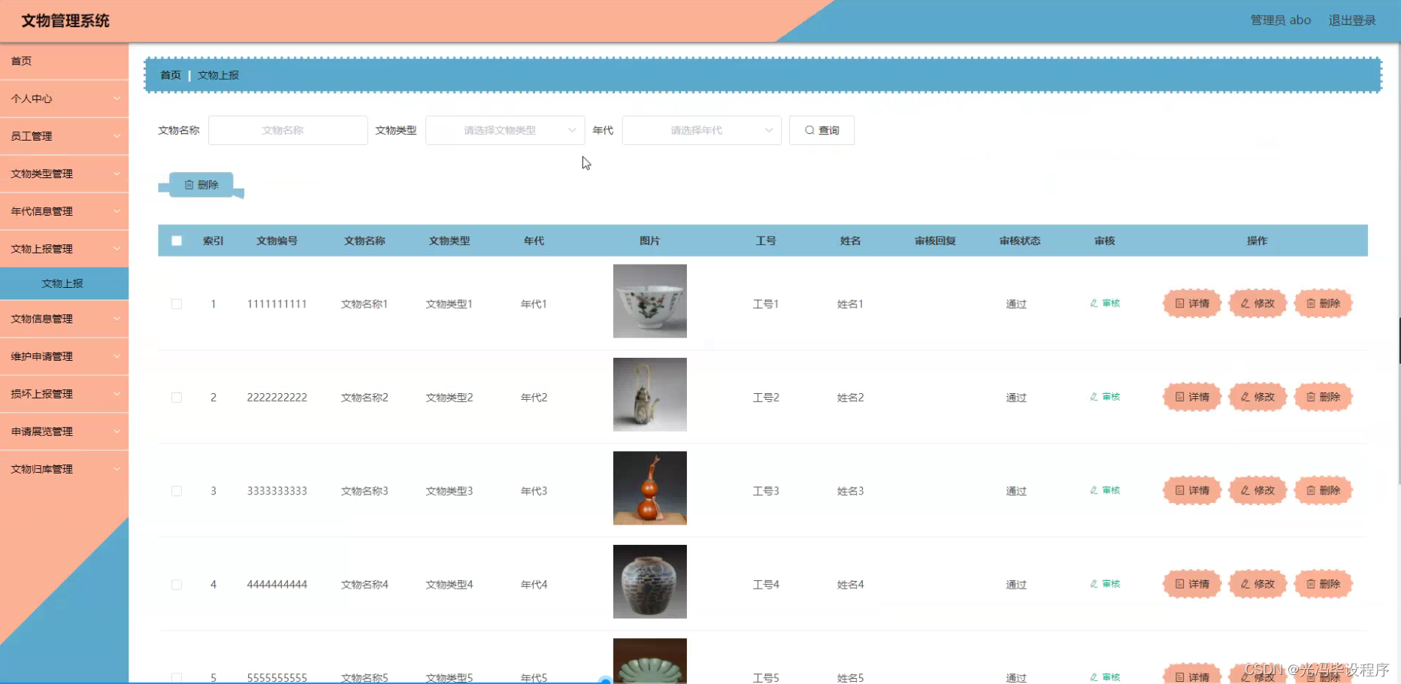Expand the 申请展览管理 sidebar menu
This screenshot has height=684, width=1401.
(64, 431)
